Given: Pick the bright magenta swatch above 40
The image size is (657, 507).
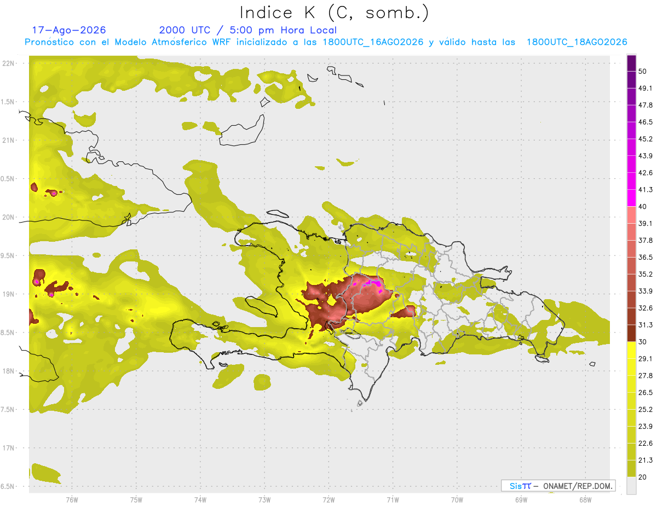Looking at the screenshot, I should click(x=631, y=197).
